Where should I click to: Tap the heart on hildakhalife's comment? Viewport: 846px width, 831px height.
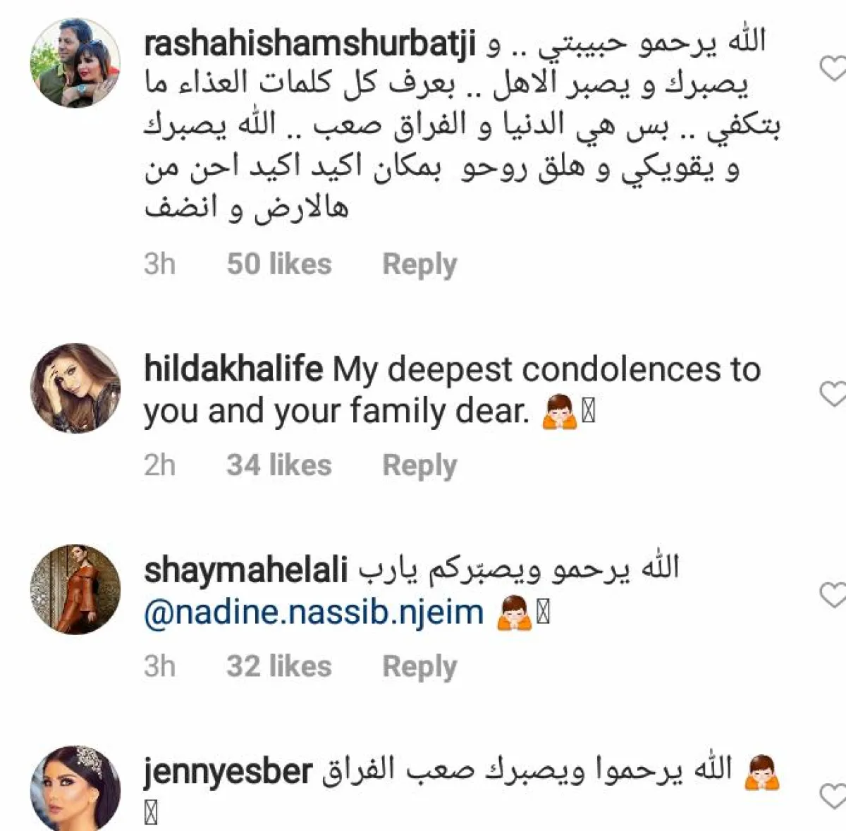(x=834, y=395)
